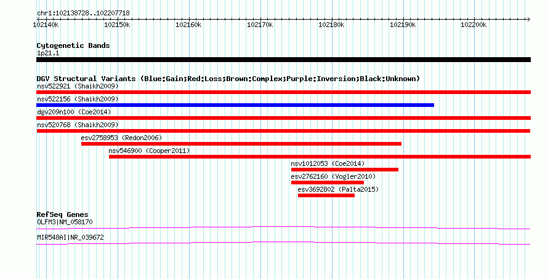Click the nsv522156 (Shaikh2009) label
Screen dimensions: 548x279
[x=78, y=99]
